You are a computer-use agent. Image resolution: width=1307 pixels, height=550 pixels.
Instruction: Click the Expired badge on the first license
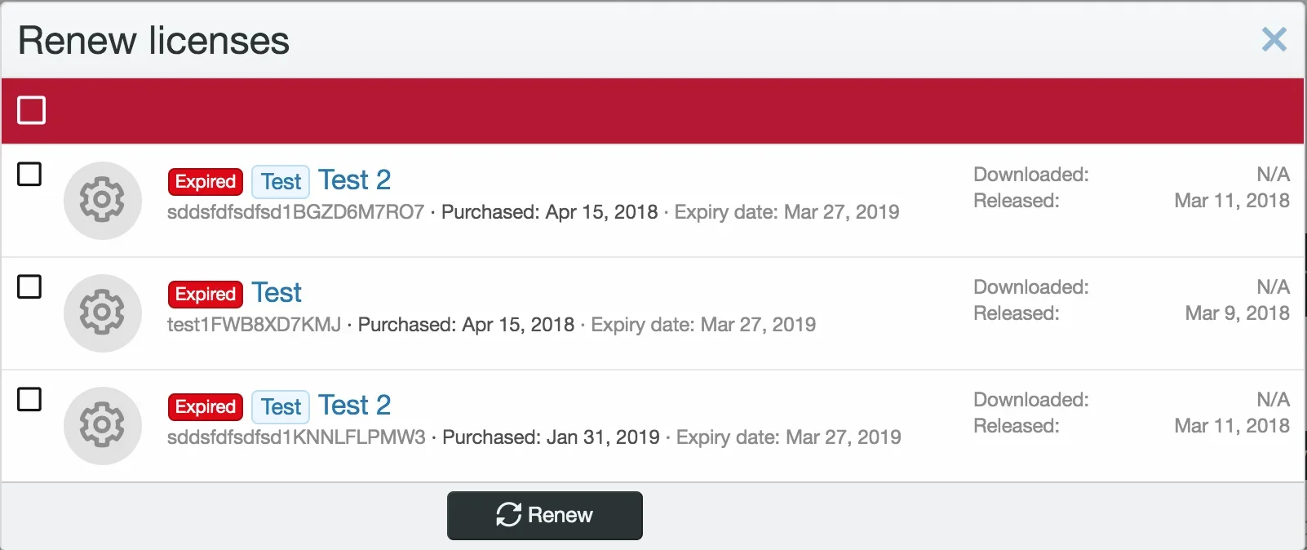pyautogui.click(x=206, y=181)
